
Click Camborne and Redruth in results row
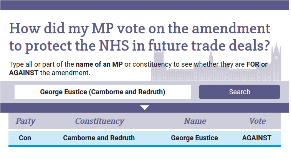click(99, 138)
